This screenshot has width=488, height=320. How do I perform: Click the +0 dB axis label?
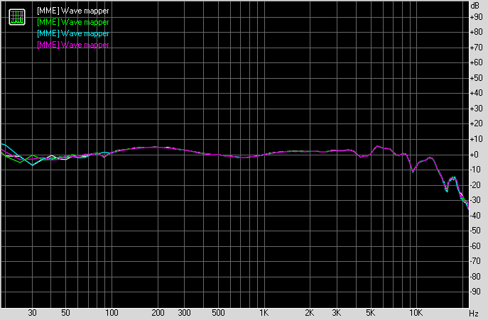(475, 155)
